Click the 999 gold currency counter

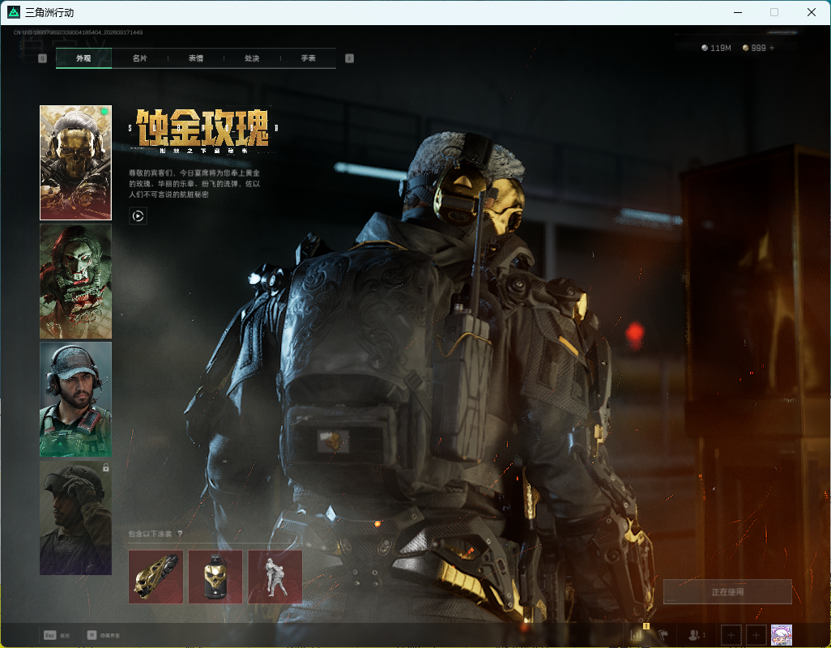click(755, 48)
